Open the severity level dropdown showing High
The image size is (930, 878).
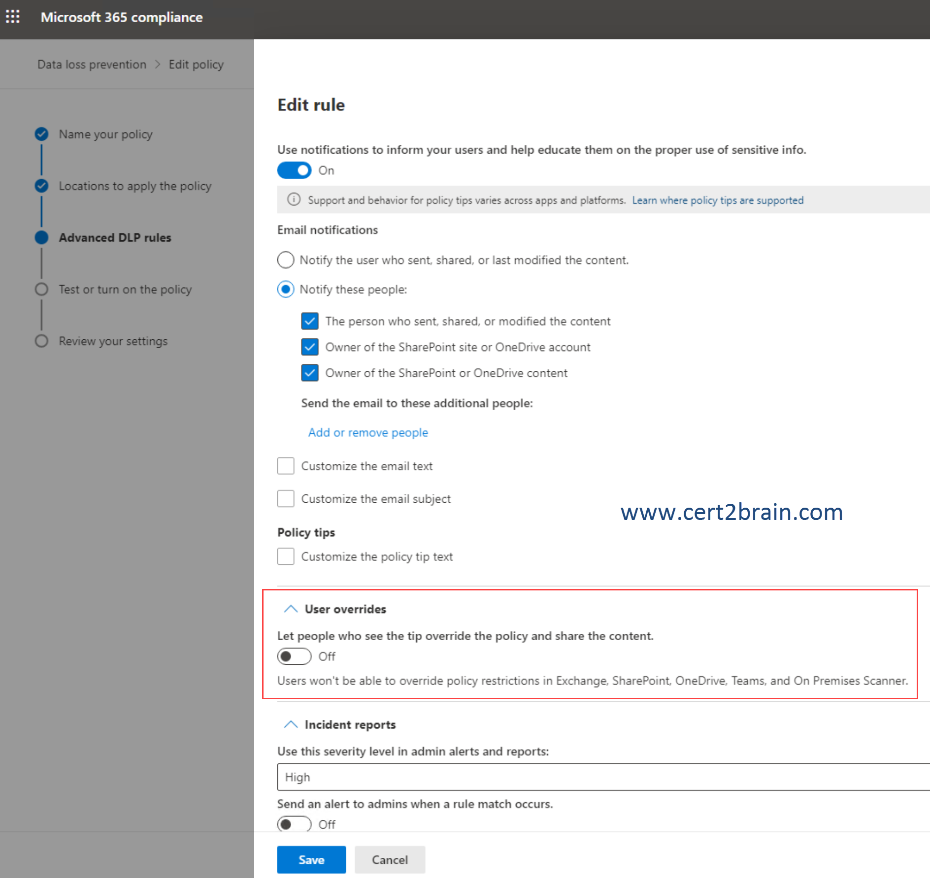(603, 777)
